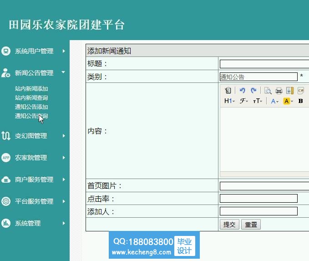Expand the 系统管理 menu arrow

point(64,223)
